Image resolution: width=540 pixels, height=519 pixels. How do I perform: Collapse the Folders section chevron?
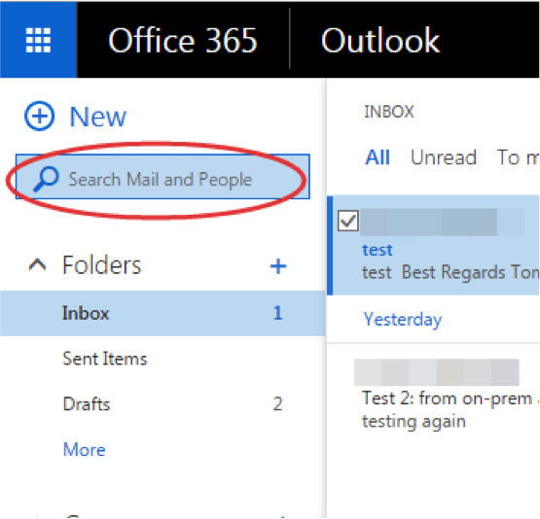pyautogui.click(x=38, y=265)
